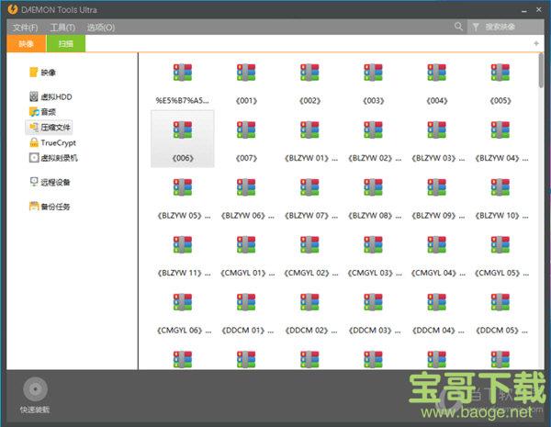
Task: Select the highlighted 《006》 archive icon
Action: (x=183, y=129)
